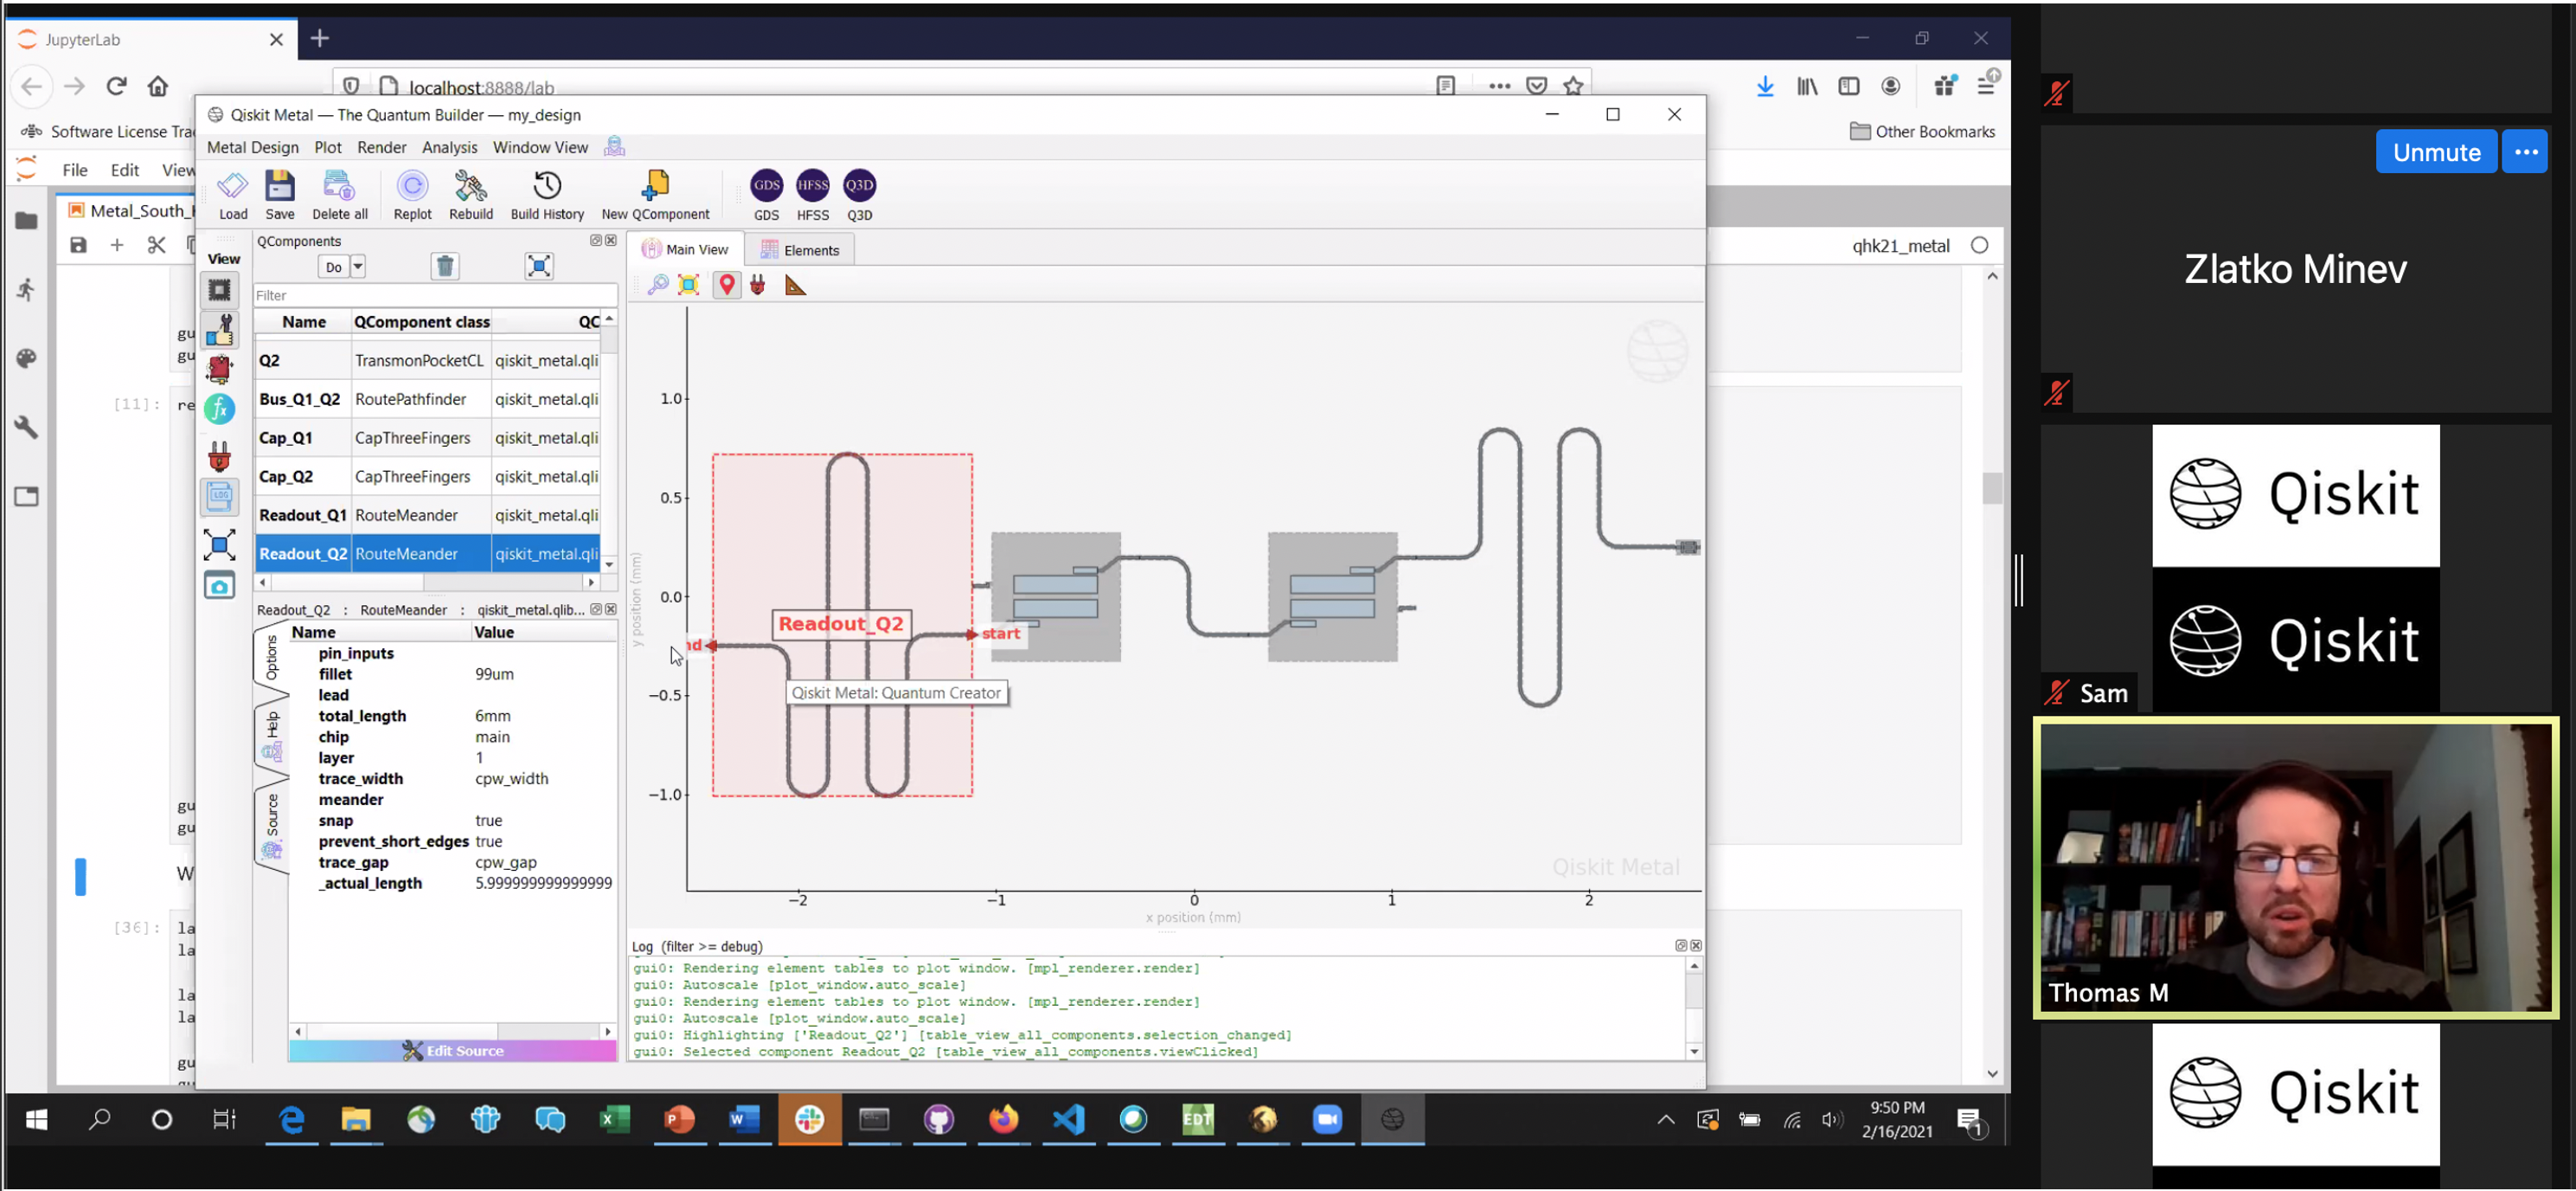Click the ruler triangle icon in plot toolbar
Screen dimensions: 2576x1191
tap(795, 286)
